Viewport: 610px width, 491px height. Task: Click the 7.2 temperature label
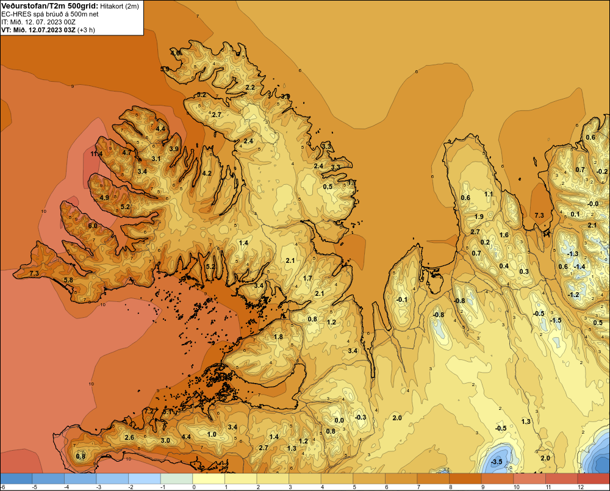(149, 411)
